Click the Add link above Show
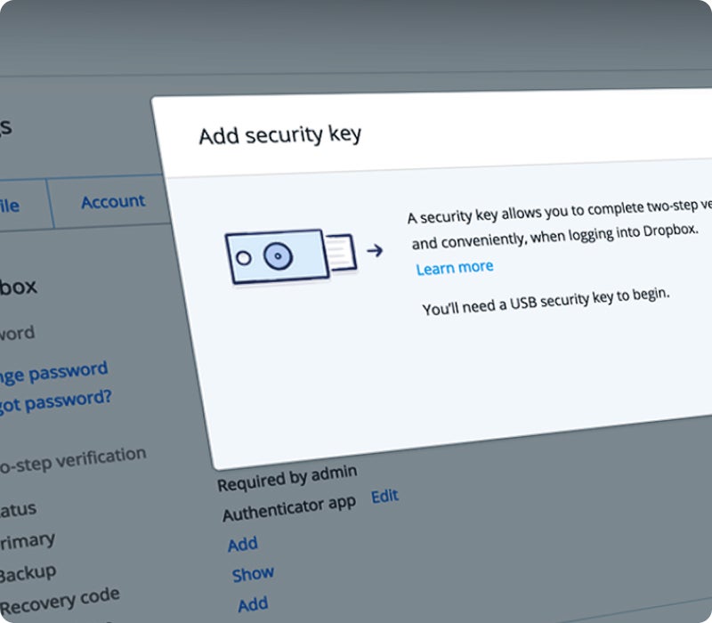This screenshot has height=623, width=712. [242, 544]
